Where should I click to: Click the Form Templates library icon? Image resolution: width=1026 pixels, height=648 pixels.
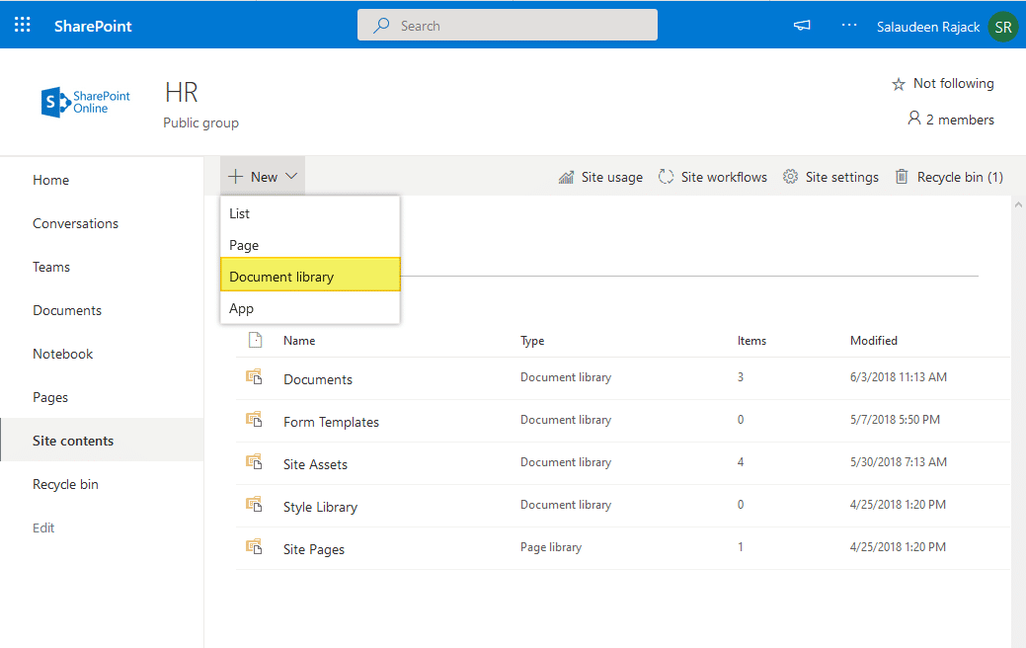(x=255, y=419)
